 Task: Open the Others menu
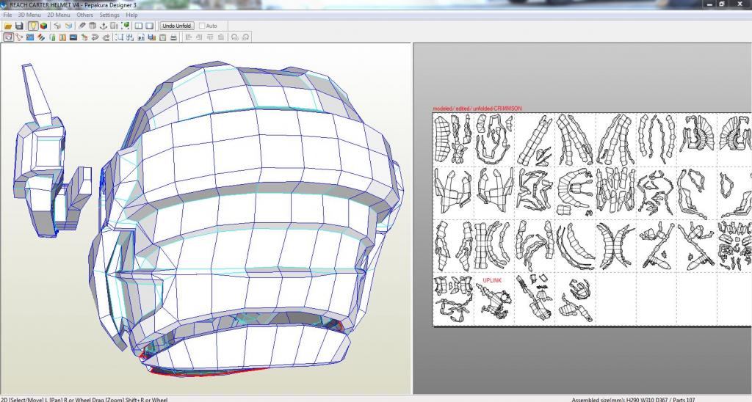pyautogui.click(x=85, y=15)
